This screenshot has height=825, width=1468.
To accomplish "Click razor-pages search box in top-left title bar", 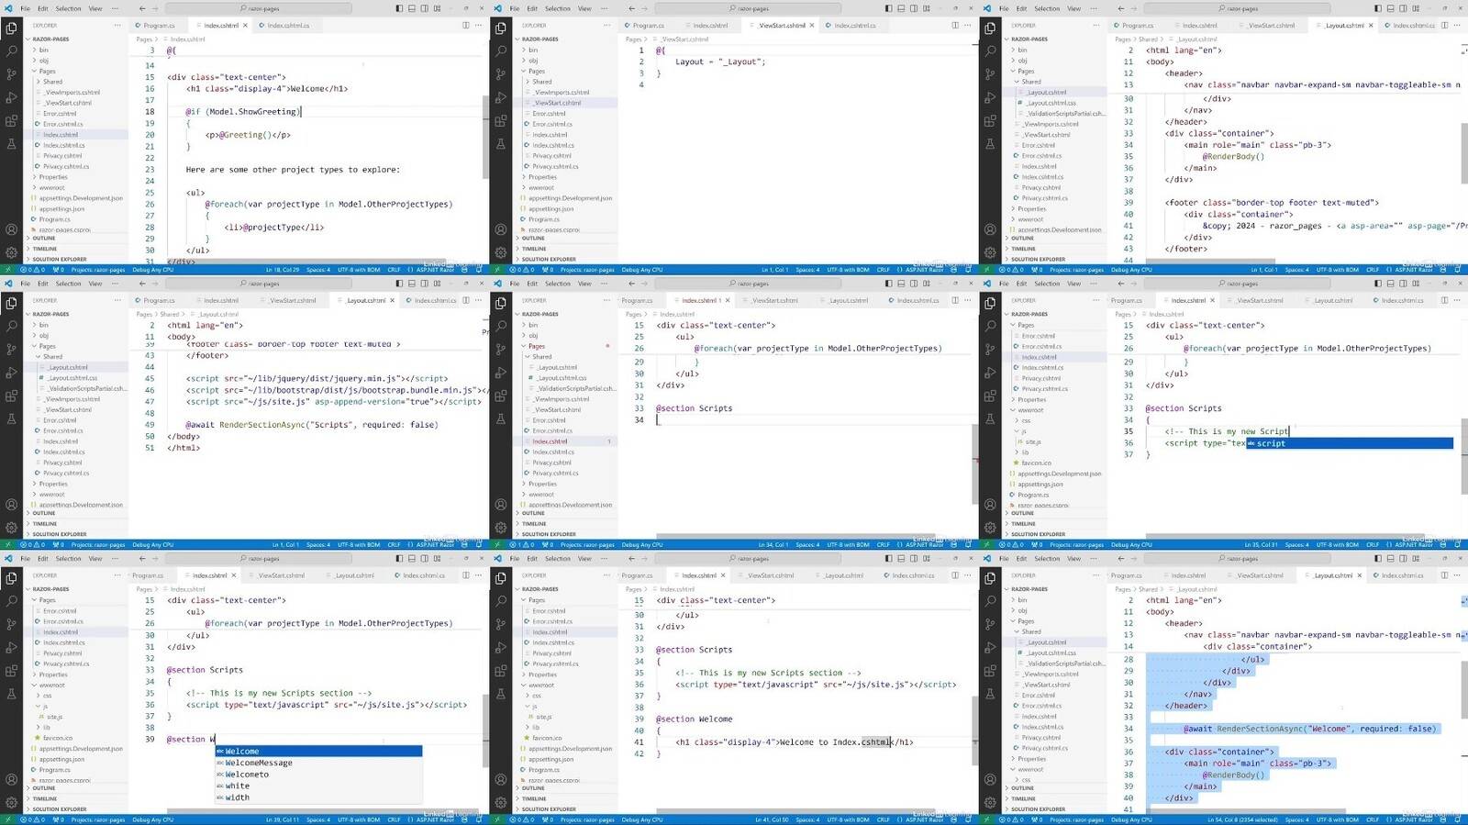I will pyautogui.click(x=258, y=8).
